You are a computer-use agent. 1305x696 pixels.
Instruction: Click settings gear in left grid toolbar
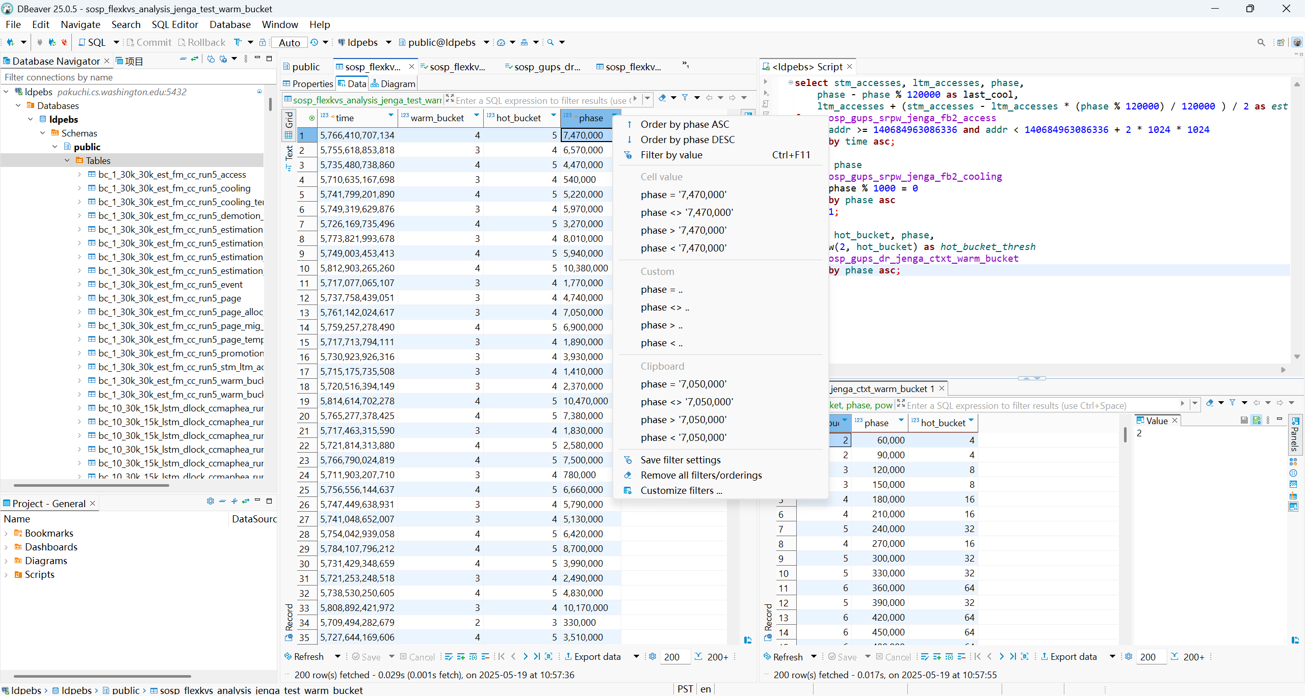click(x=652, y=657)
